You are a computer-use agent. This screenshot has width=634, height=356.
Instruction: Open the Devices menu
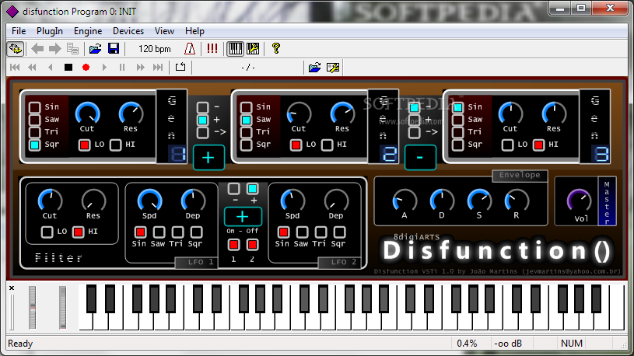pos(128,31)
